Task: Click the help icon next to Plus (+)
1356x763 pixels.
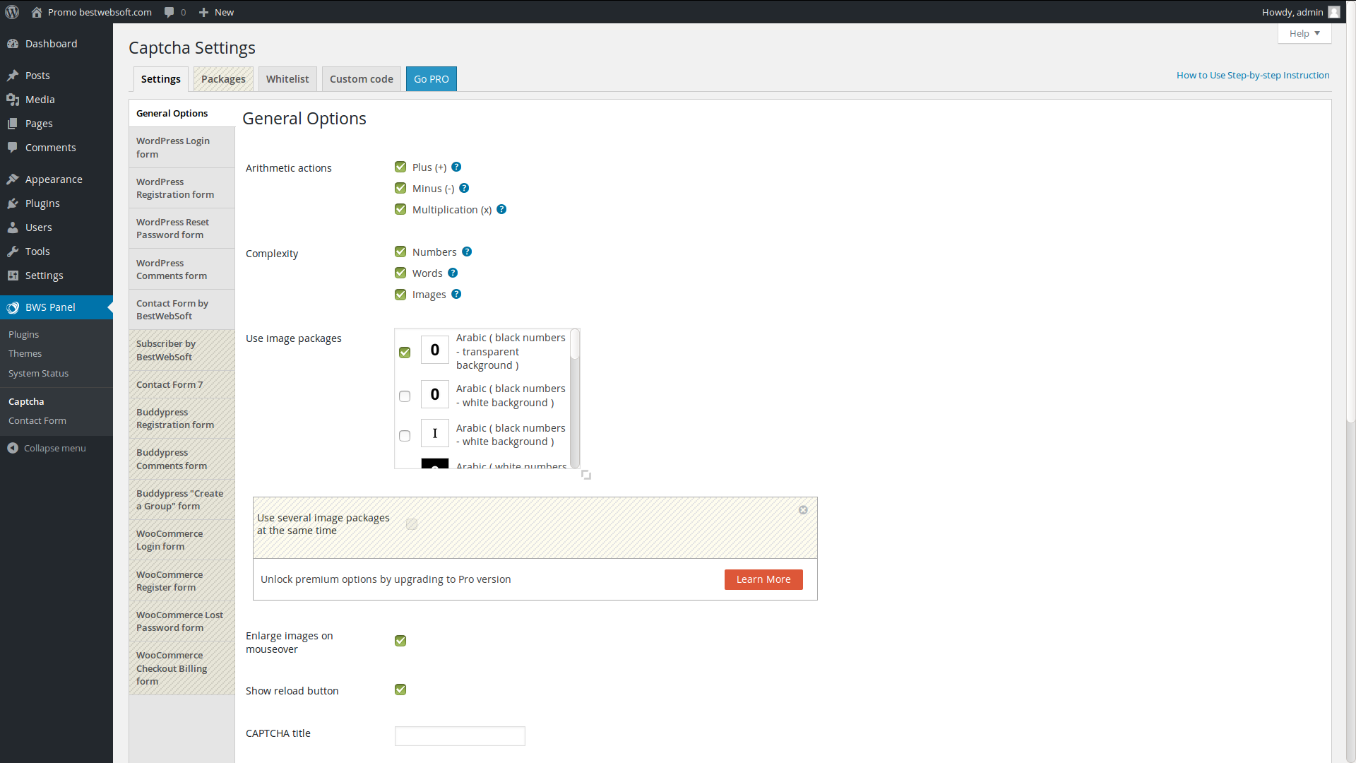Action: click(x=456, y=167)
